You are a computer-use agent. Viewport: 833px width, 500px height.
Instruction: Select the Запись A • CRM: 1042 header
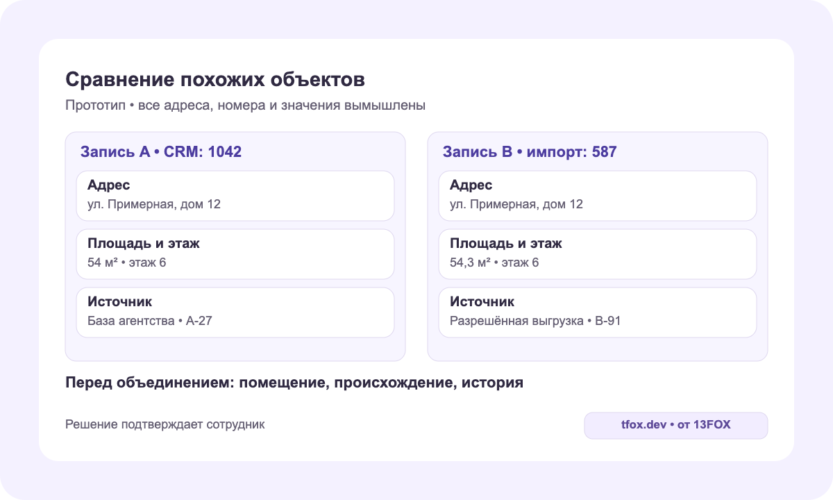tap(161, 151)
